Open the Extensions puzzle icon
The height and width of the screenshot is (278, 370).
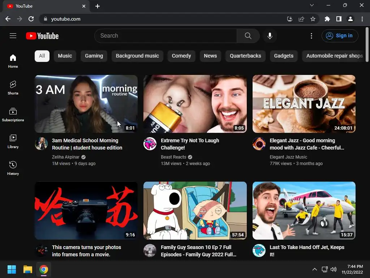(x=327, y=19)
